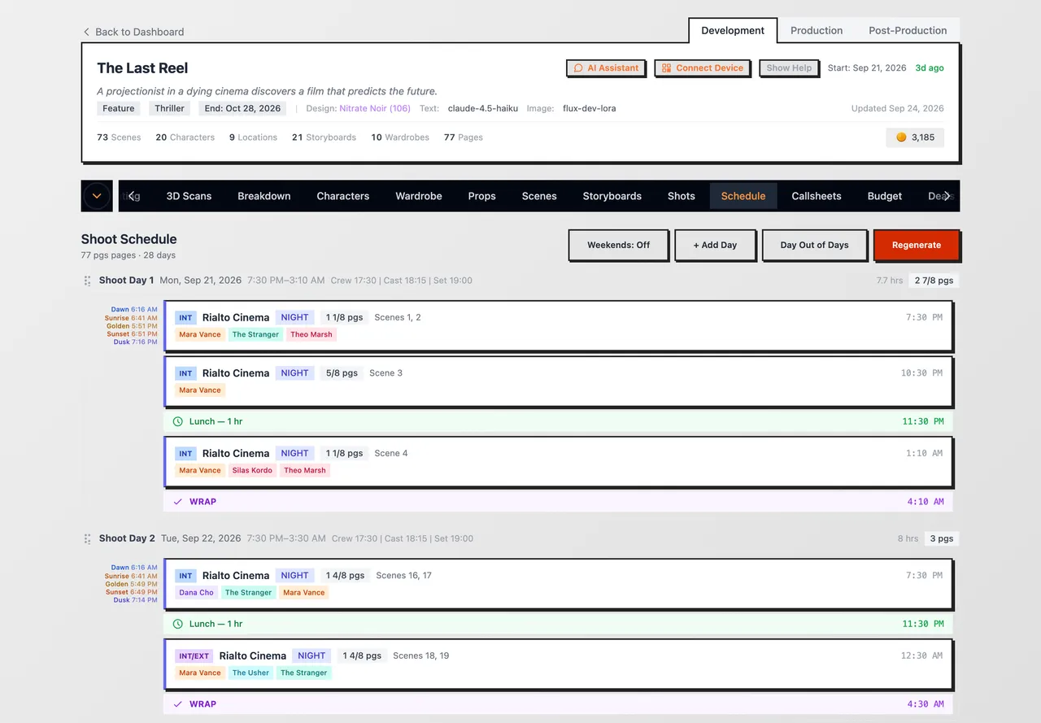Add a new shoot day
This screenshot has width=1041, height=723.
point(715,245)
